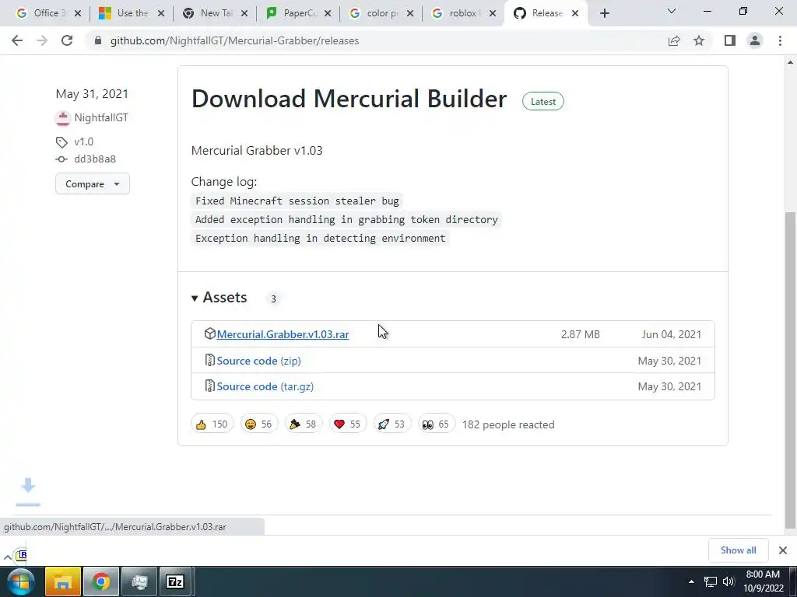797x597 pixels.
Task: Go back to the previous page
Action: coord(17,40)
